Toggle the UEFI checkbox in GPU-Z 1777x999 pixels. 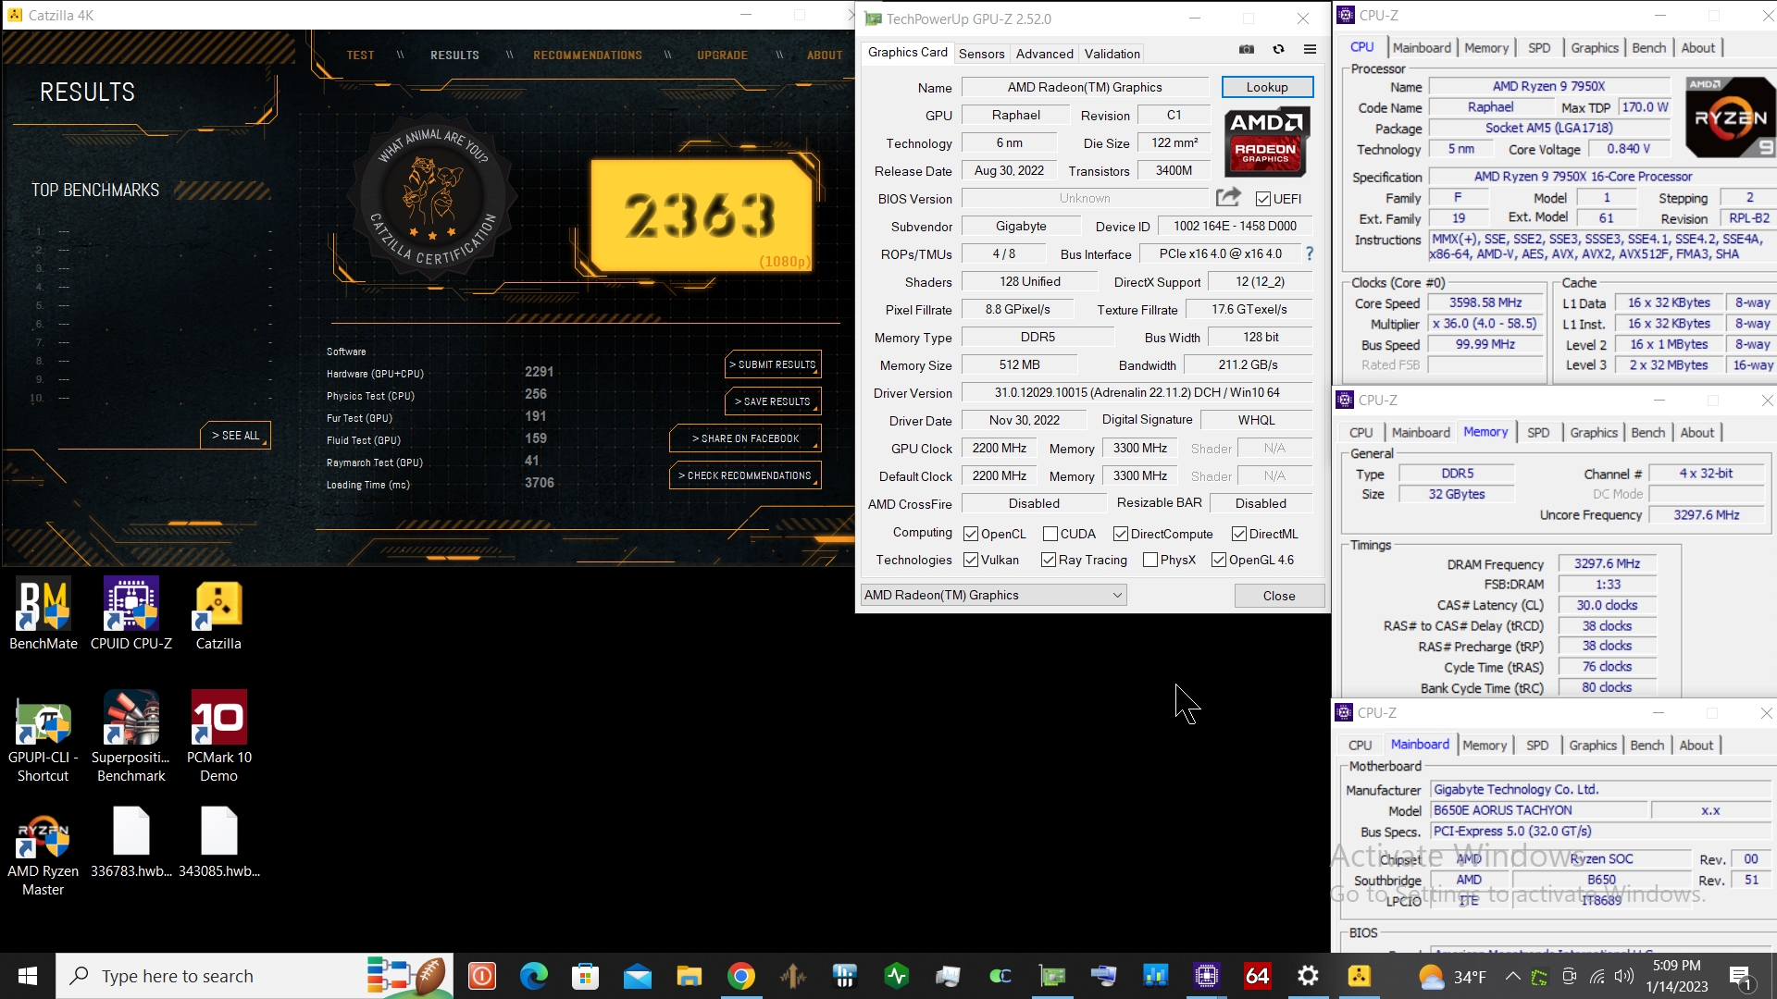[x=1263, y=199]
